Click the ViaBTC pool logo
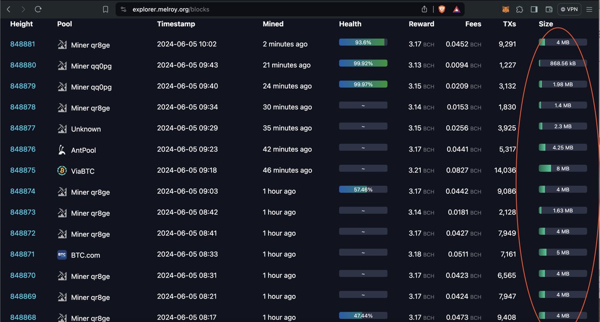 tap(62, 170)
